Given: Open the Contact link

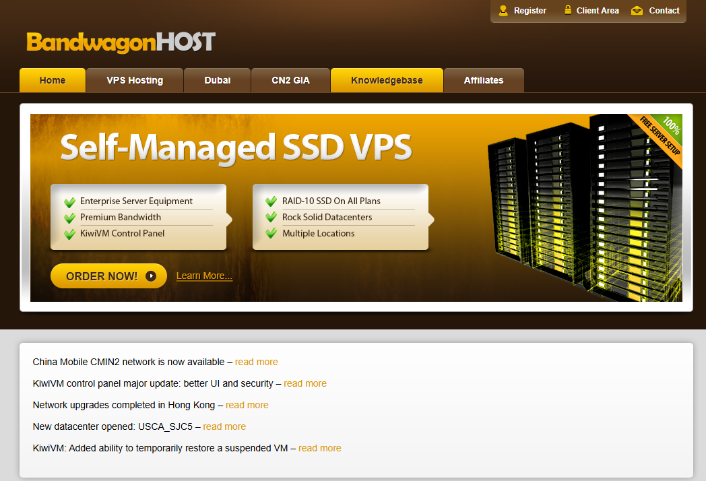Looking at the screenshot, I should (x=664, y=10).
